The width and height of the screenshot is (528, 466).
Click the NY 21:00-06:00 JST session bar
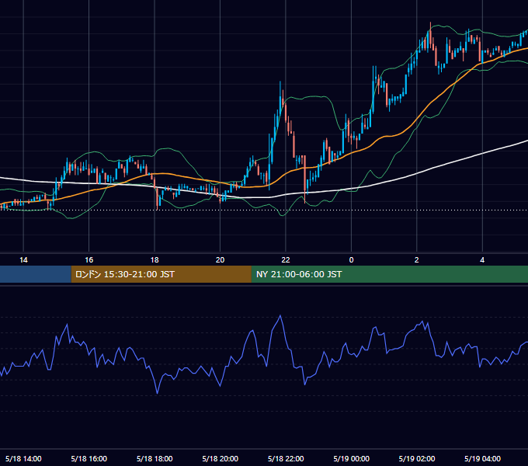[390, 274]
